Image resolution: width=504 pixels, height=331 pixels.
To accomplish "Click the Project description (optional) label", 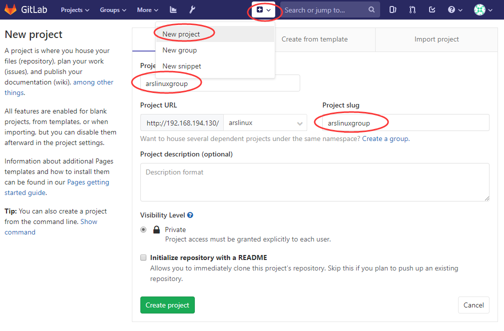I will (186, 154).
